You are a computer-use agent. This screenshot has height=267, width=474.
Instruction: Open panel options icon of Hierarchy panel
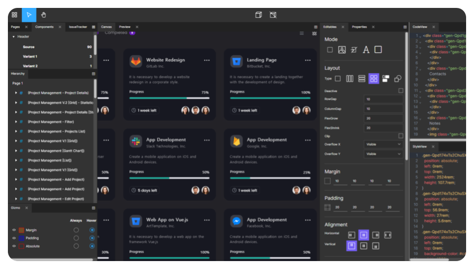coord(93,74)
